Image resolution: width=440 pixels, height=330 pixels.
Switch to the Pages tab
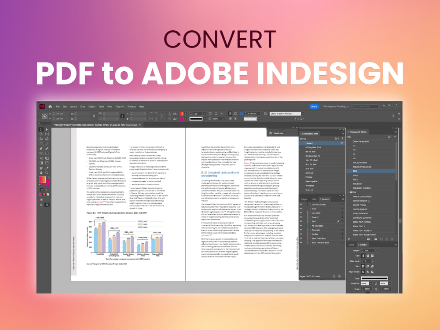click(x=304, y=199)
